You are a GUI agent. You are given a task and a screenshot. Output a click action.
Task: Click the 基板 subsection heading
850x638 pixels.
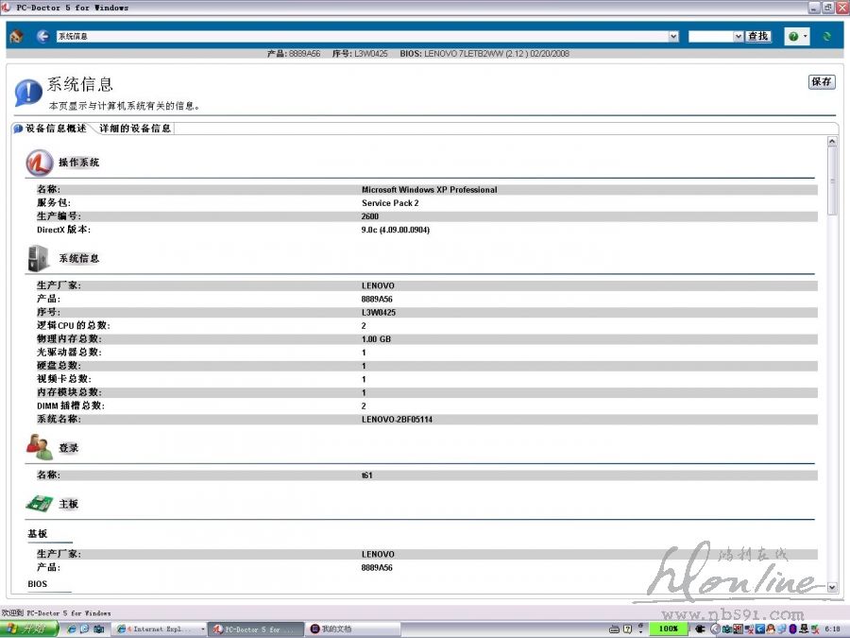pos(38,534)
